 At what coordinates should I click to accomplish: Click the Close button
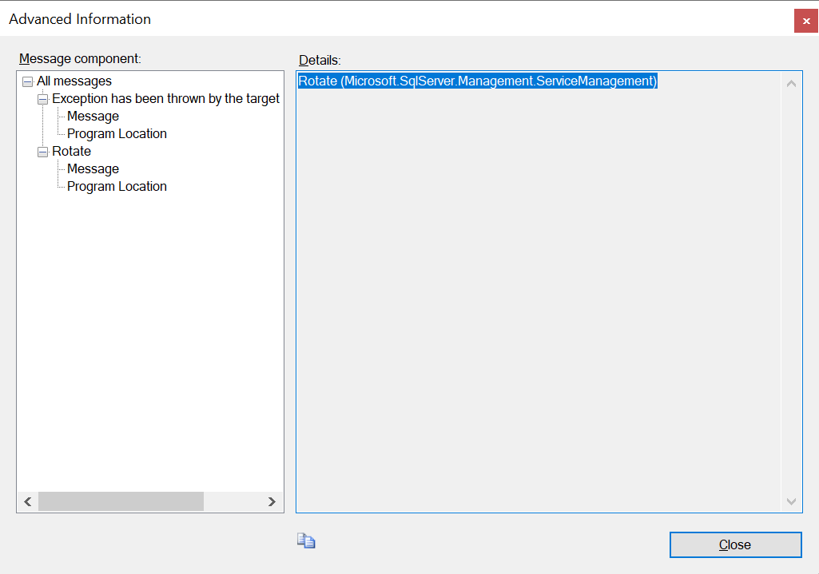point(735,544)
